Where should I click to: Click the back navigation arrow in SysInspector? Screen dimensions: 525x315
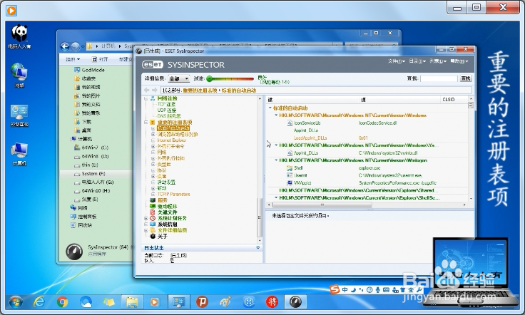tap(146, 91)
